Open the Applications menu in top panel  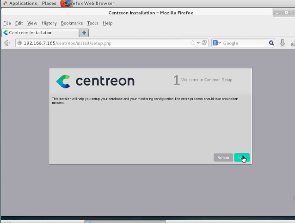coord(20,3)
